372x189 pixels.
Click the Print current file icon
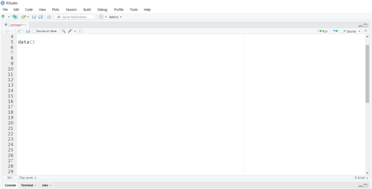[49, 17]
